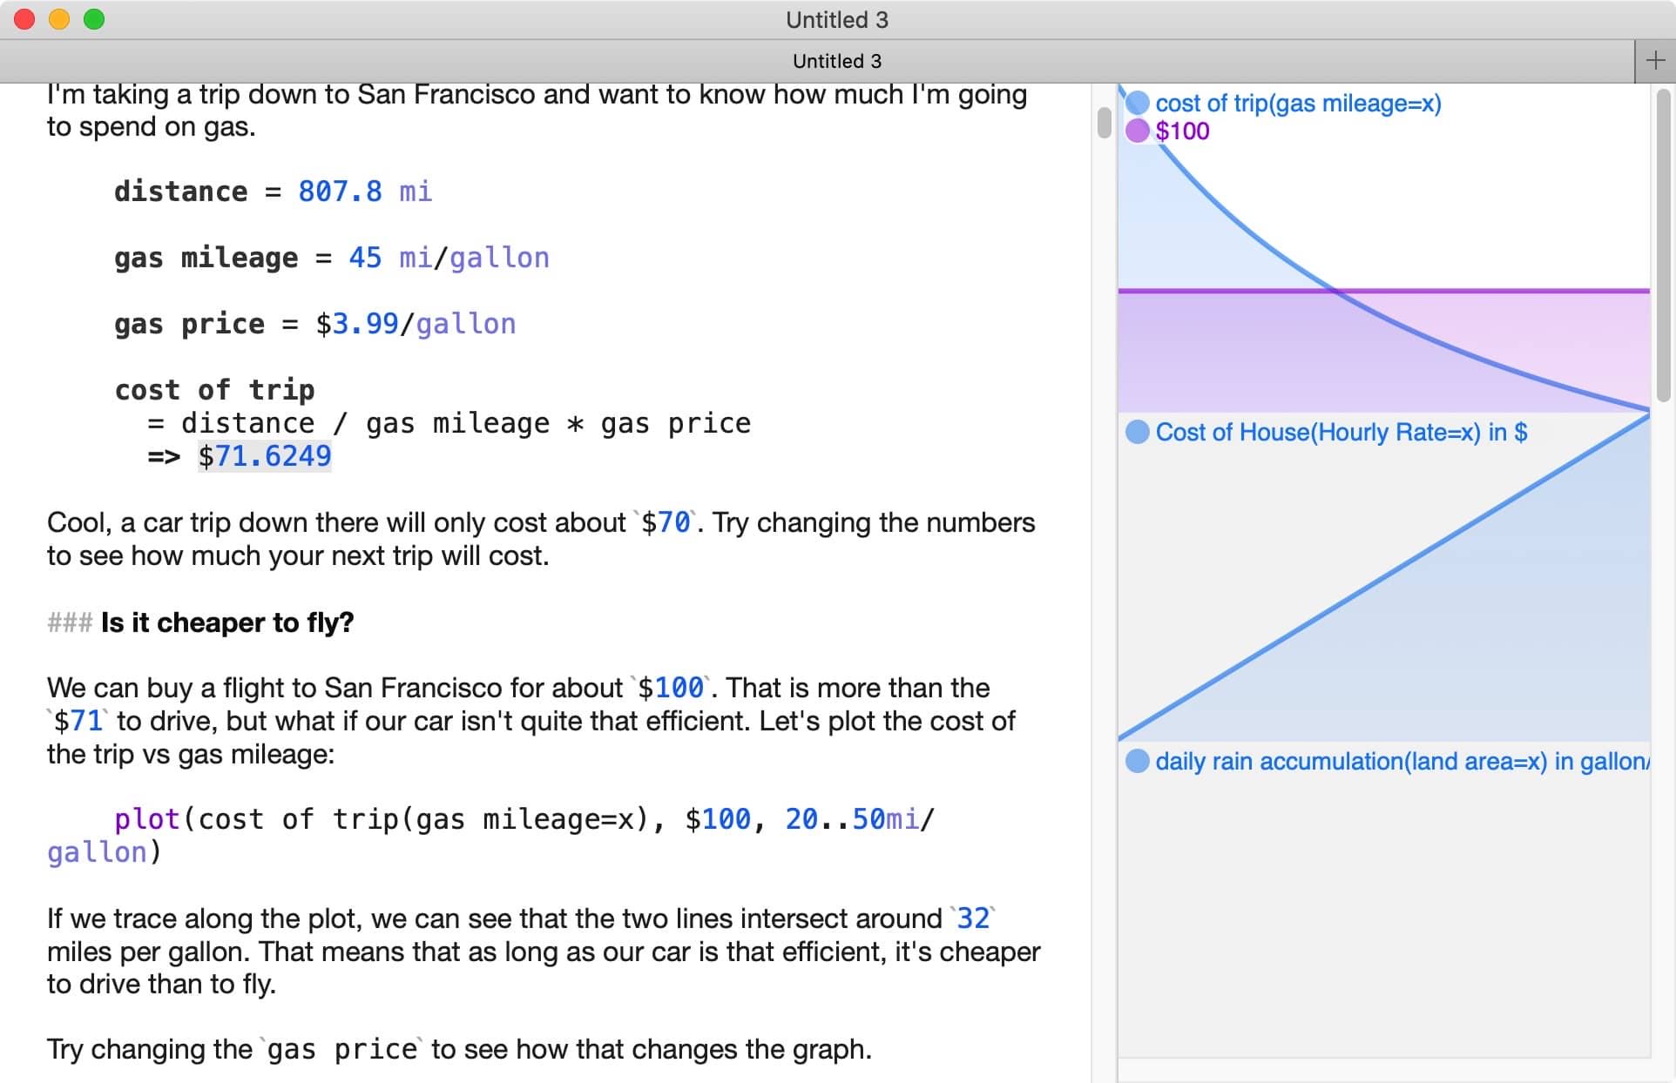Click the inline number `32` miles per gallon
This screenshot has height=1083, width=1676.
pos(973,918)
